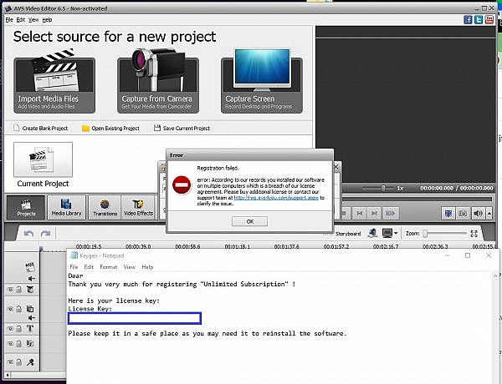Lock the video effects track

pos(19,290)
